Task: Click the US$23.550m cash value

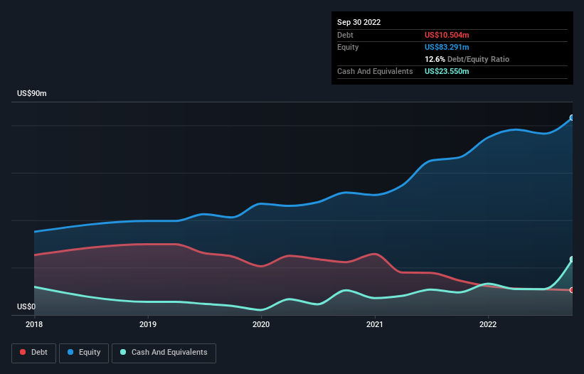Action: point(447,71)
